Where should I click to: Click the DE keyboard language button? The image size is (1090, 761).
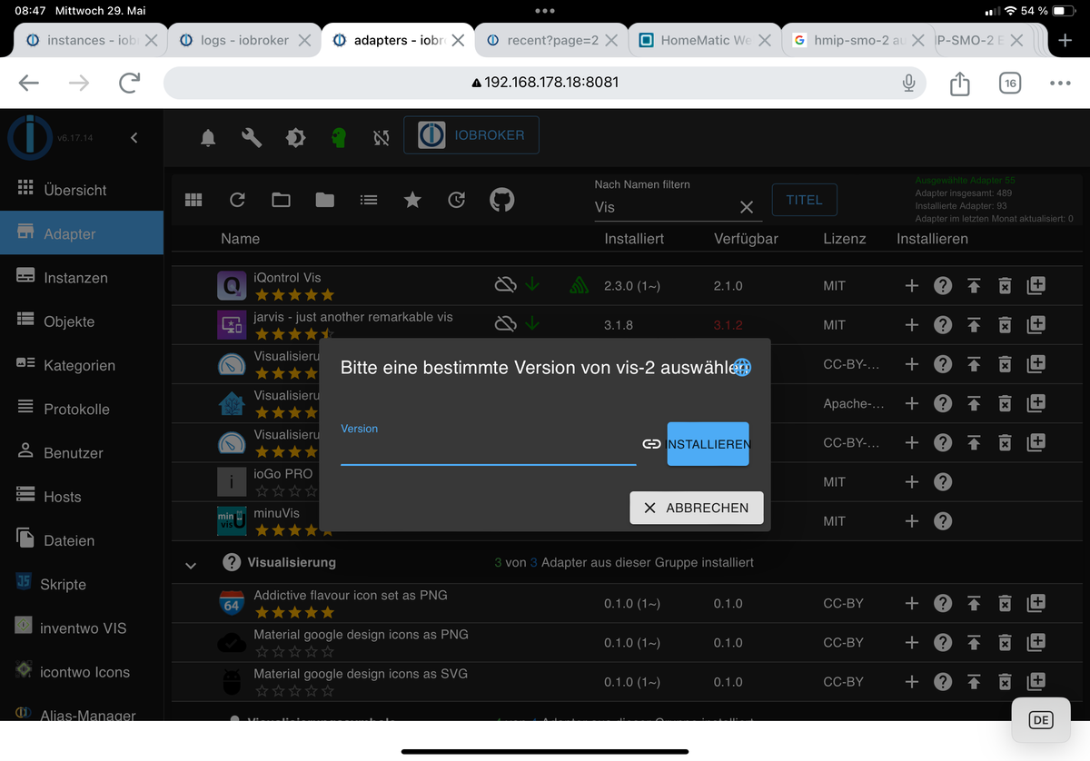pos(1041,720)
